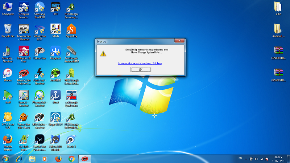Viewport: 290px width, 163px height.
Task: Open network signal tray icon
Action: (x=261, y=159)
